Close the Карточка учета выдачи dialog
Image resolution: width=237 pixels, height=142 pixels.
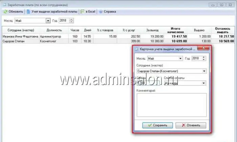203,48
